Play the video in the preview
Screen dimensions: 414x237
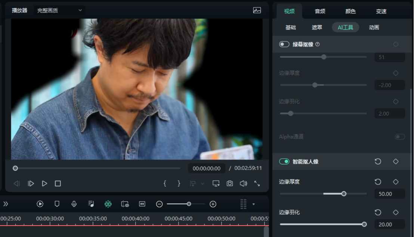pos(44,183)
